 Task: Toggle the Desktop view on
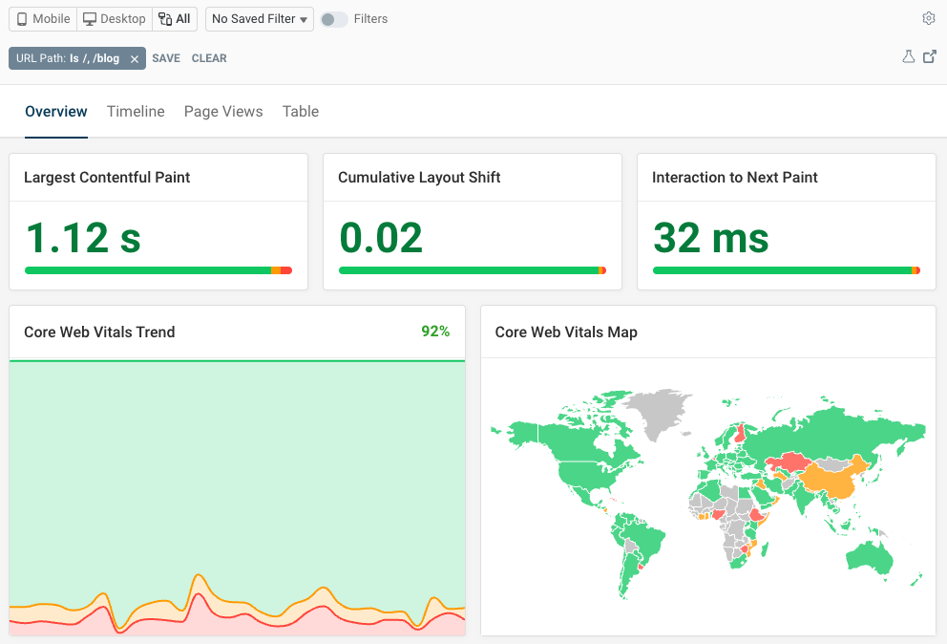[x=114, y=18]
